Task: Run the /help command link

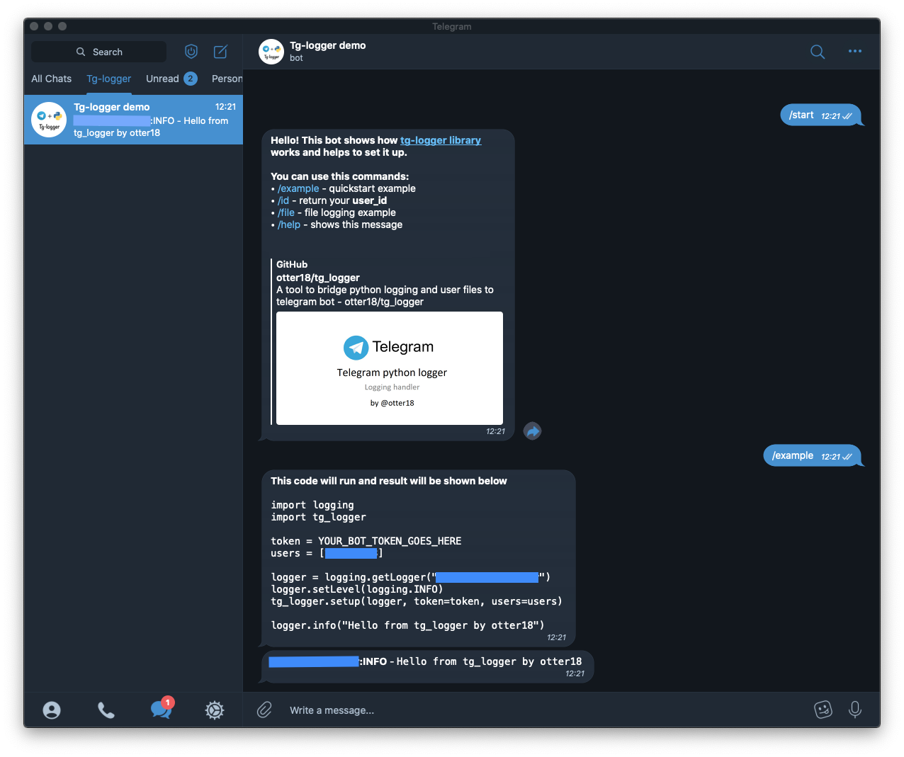Action: click(289, 224)
